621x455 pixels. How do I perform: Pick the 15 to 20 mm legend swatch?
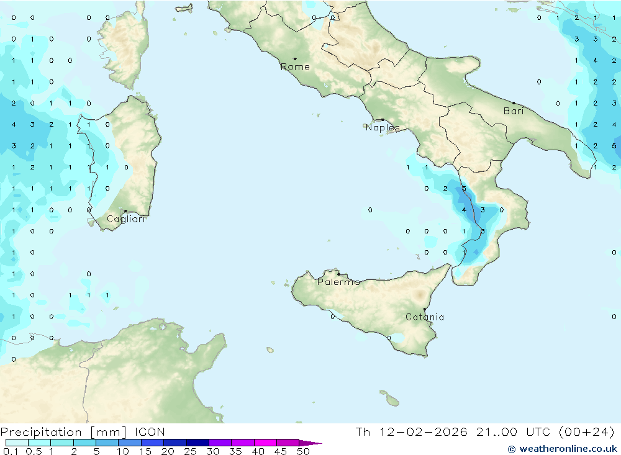[152, 443]
